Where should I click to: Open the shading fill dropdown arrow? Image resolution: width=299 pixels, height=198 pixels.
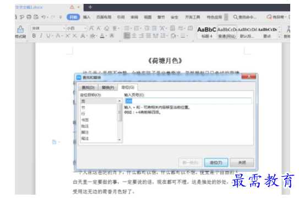(177, 36)
